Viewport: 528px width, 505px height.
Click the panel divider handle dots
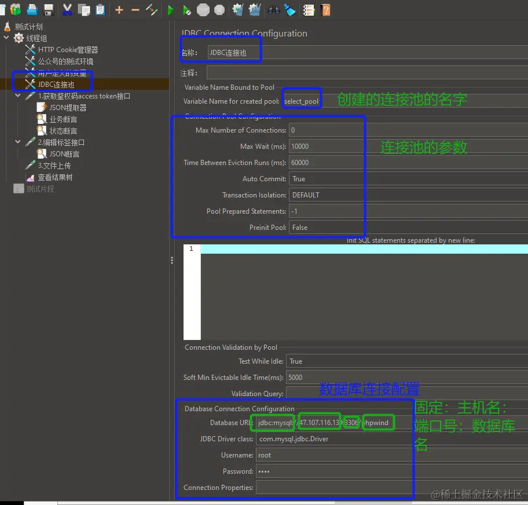point(172,260)
